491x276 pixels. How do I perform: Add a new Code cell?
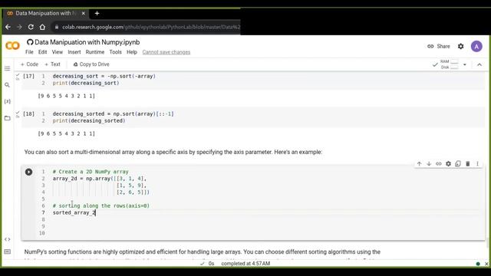point(29,64)
